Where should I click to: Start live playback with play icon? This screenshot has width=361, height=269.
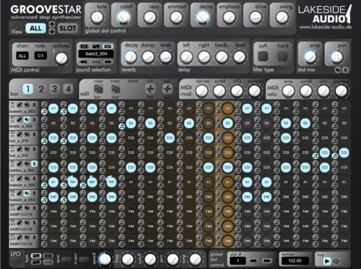point(327,261)
